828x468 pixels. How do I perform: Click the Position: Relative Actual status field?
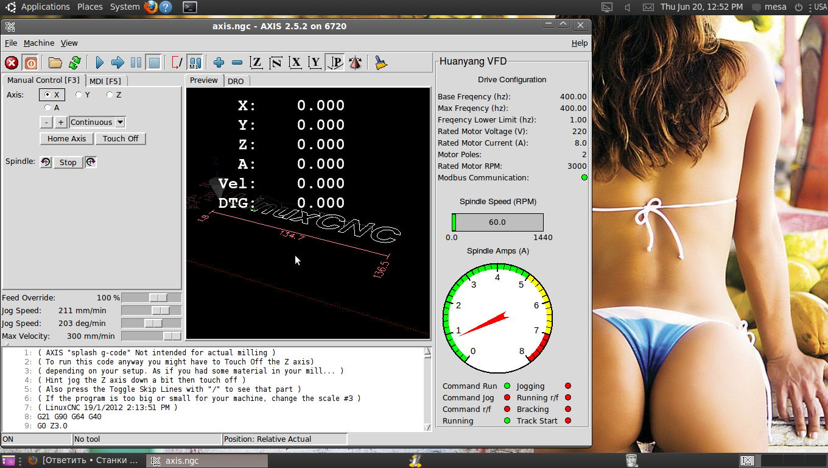284,439
